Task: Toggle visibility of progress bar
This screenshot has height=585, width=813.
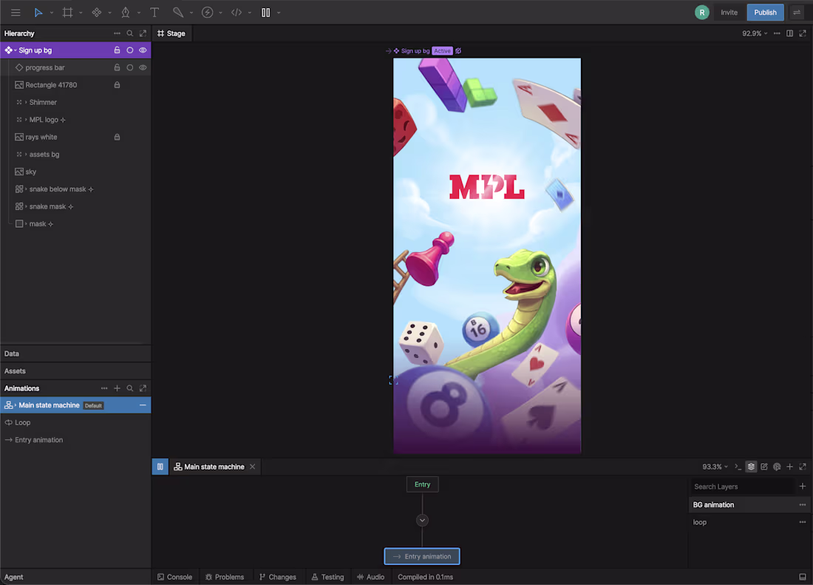Action: 143,67
